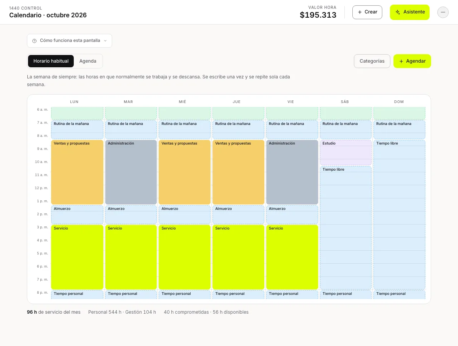Select Monday's Almuerzo block
The width and height of the screenshot is (458, 346).
[x=77, y=215]
